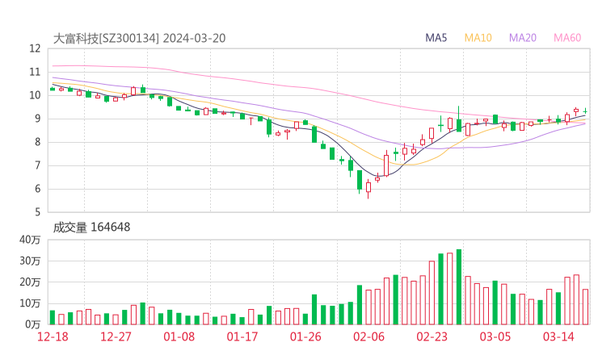Click the 03-05 date axis label
Screen dimensions: 598x355
(x=495, y=336)
